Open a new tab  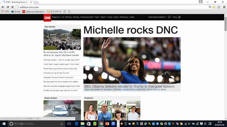[36, 2]
